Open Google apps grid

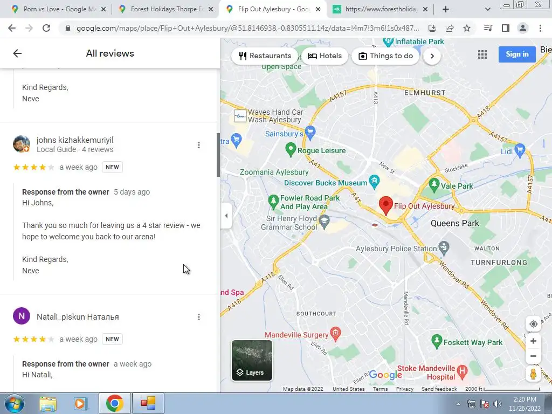point(482,54)
